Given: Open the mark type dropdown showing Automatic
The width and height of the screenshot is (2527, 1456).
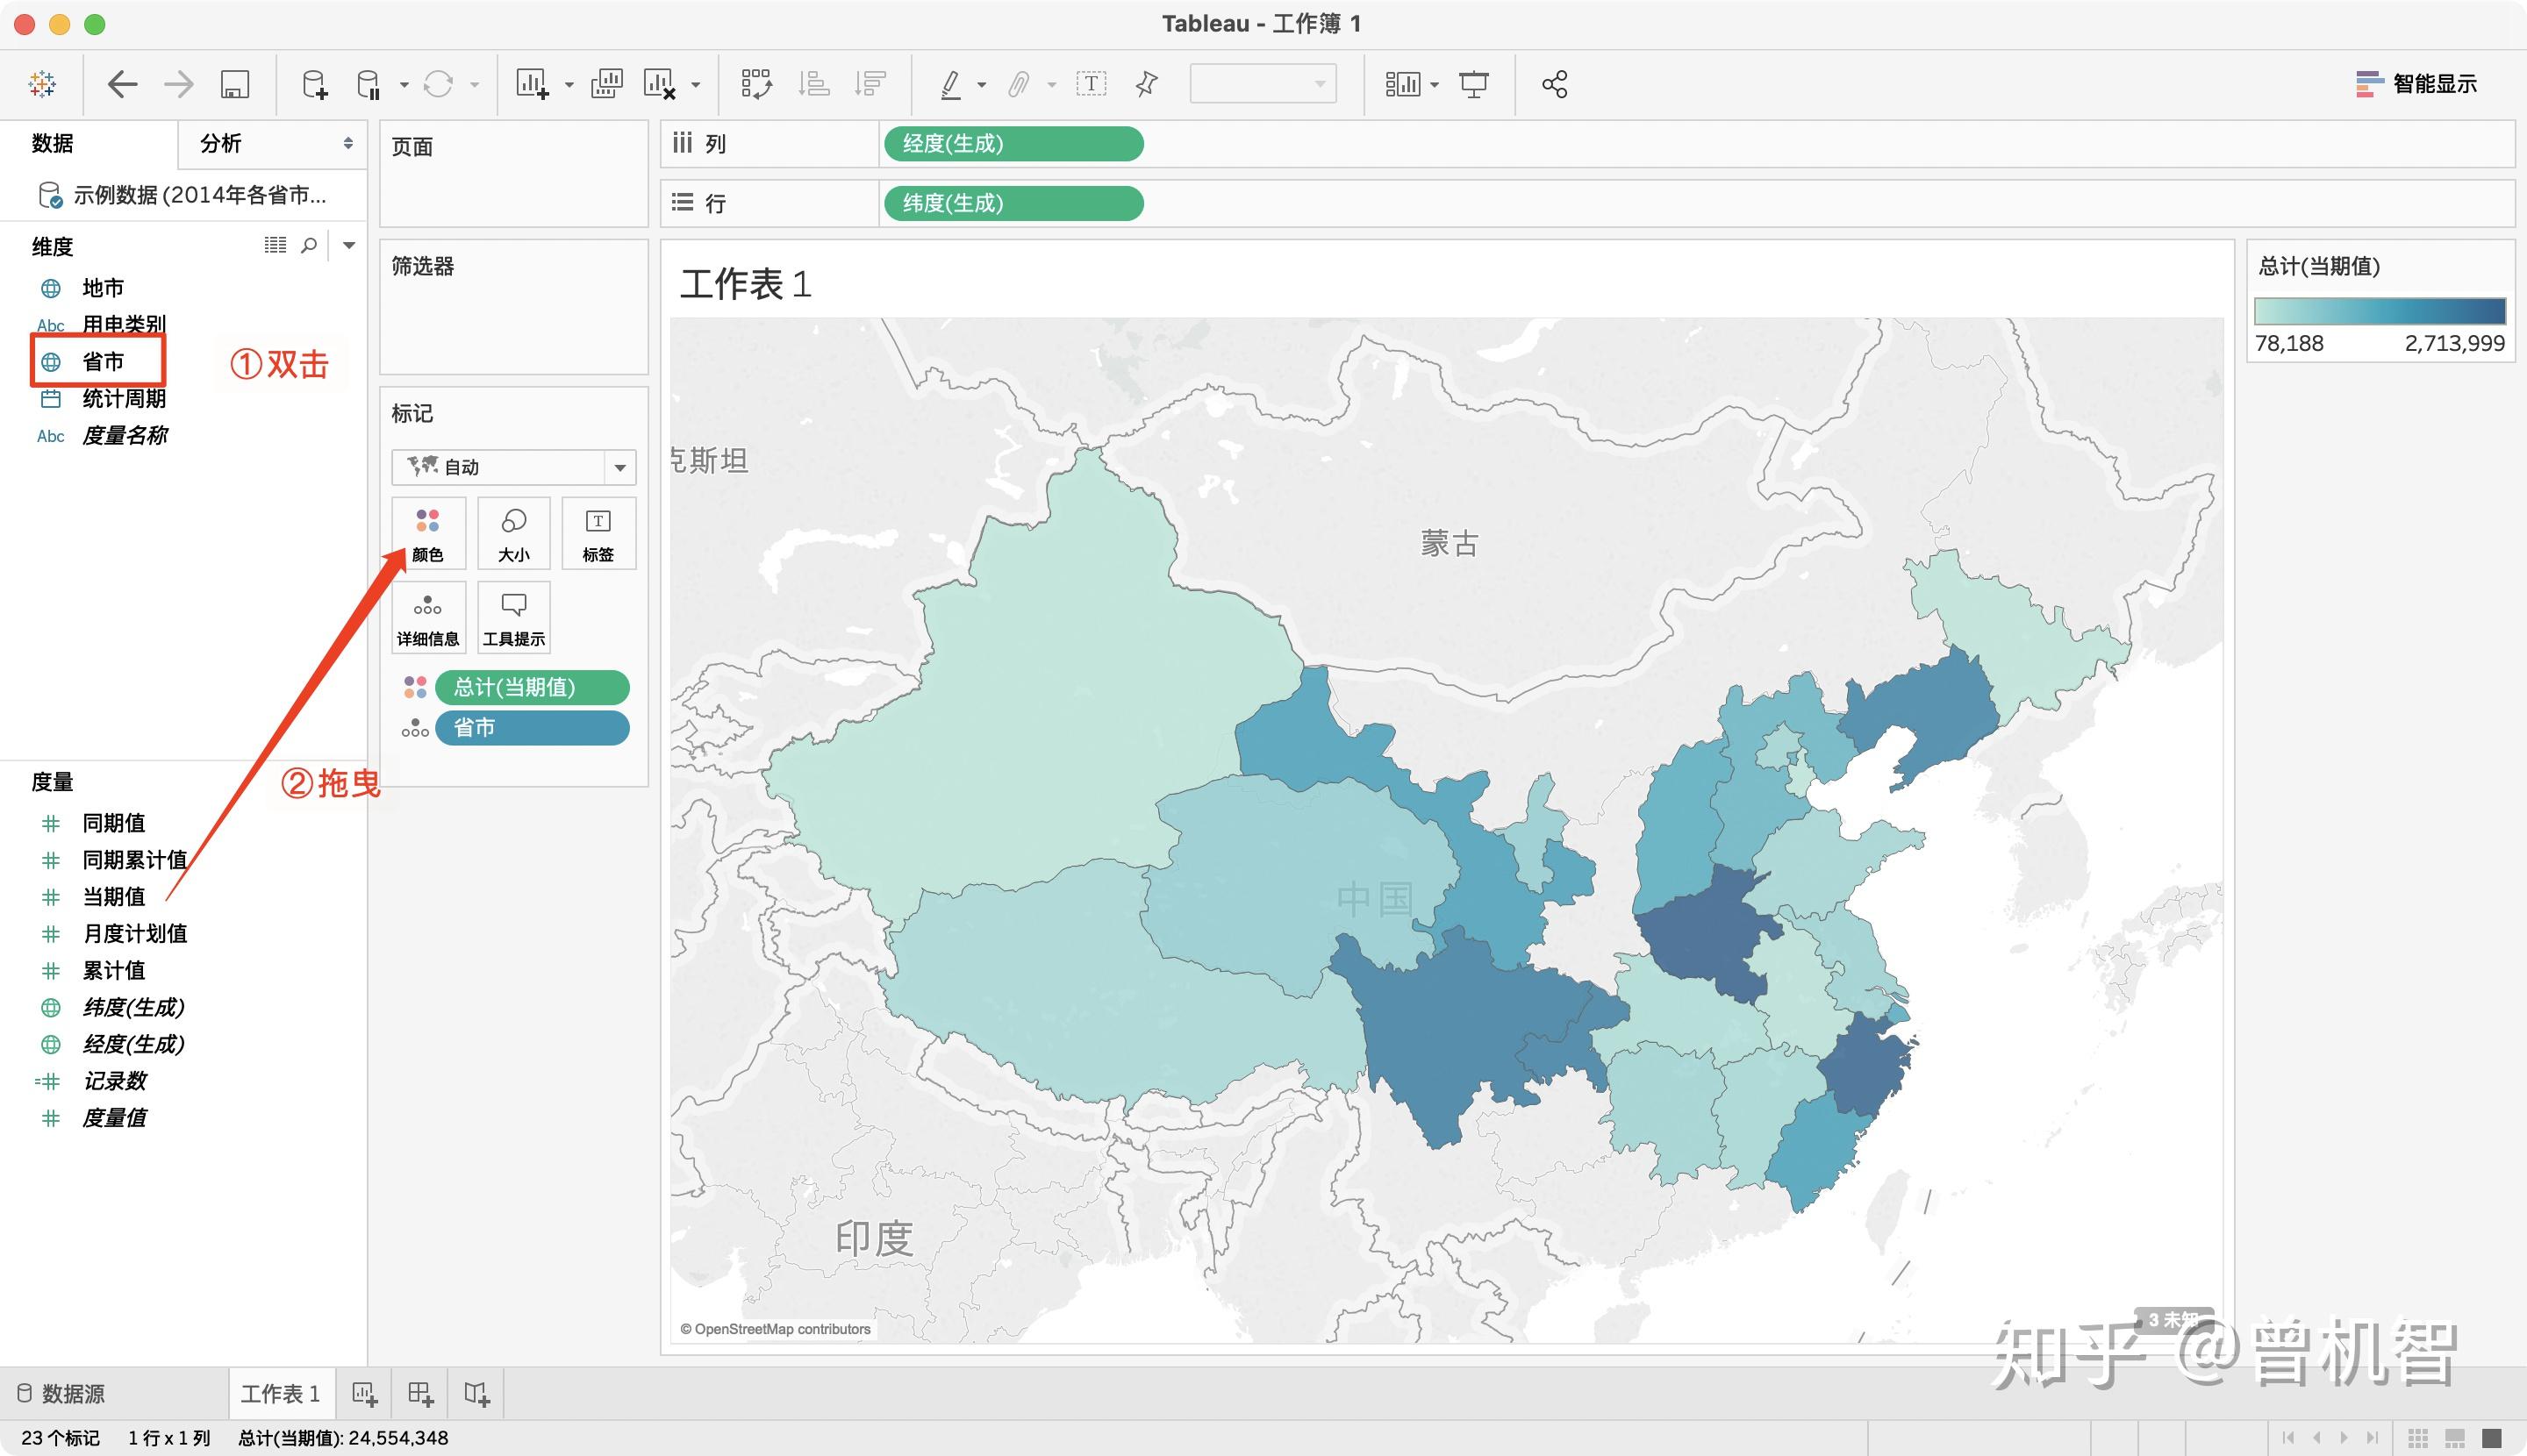Looking at the screenshot, I should (x=513, y=467).
